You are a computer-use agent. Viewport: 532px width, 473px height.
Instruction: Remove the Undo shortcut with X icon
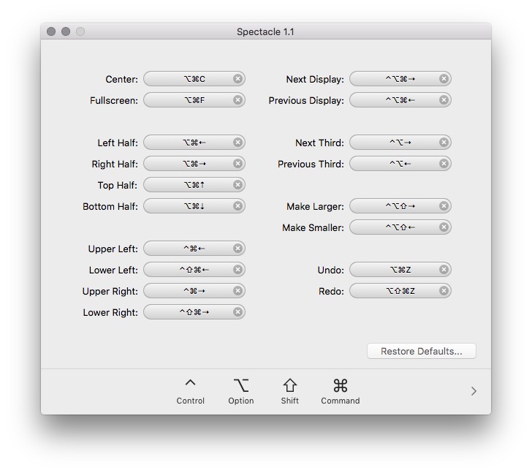click(x=444, y=270)
